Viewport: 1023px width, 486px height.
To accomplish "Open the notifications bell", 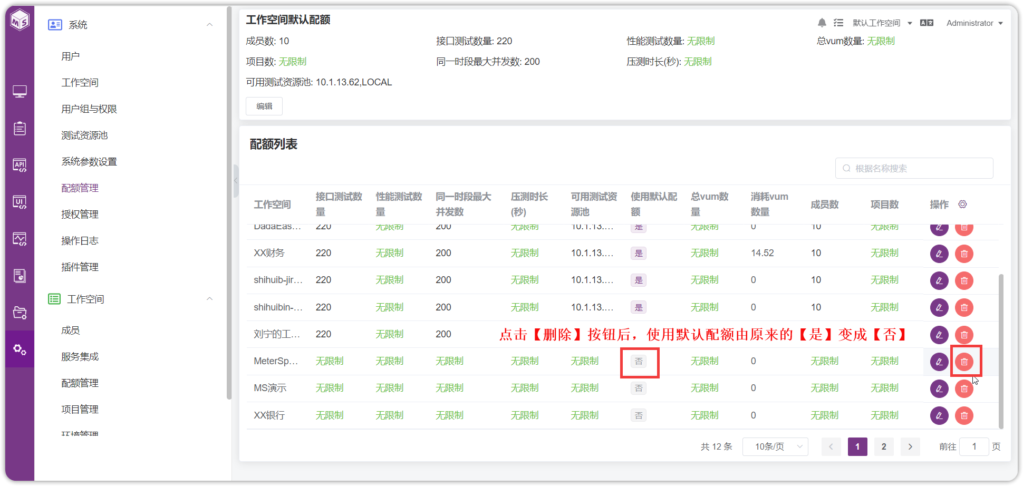I will (x=822, y=23).
